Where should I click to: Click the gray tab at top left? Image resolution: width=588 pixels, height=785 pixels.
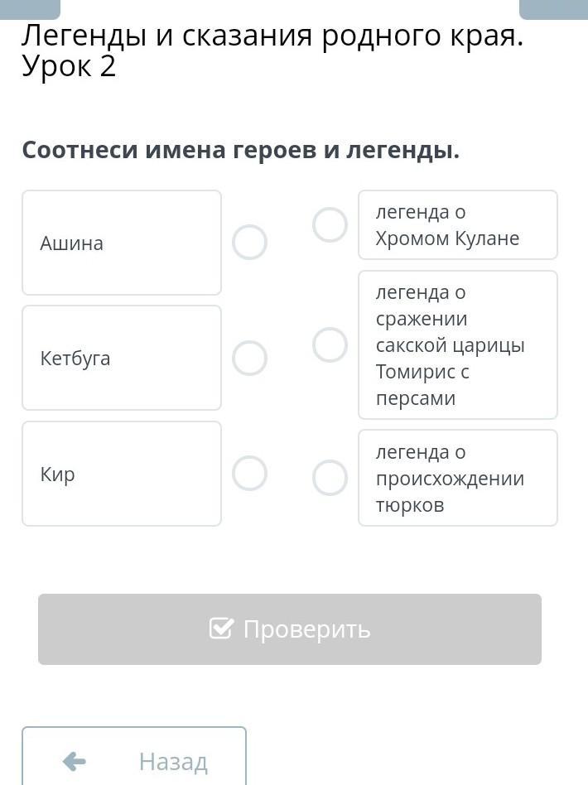pyautogui.click(x=30, y=8)
